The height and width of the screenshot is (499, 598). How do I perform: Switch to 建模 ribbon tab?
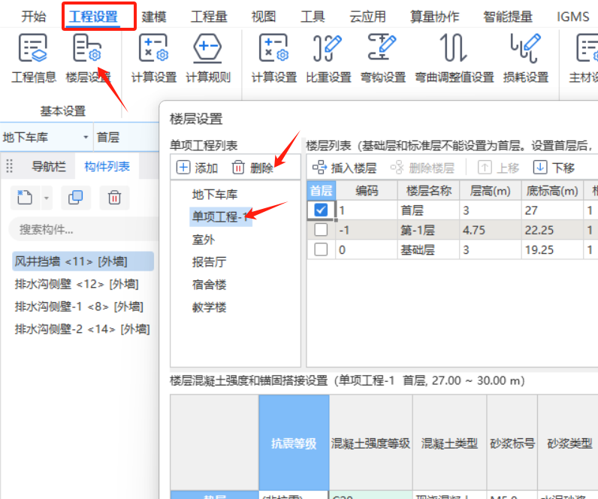154,17
